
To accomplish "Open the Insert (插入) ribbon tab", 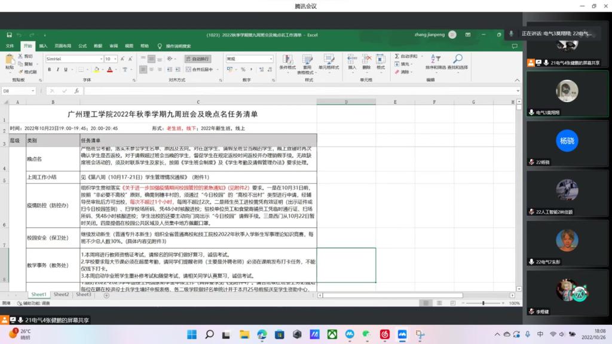I will [x=43, y=45].
